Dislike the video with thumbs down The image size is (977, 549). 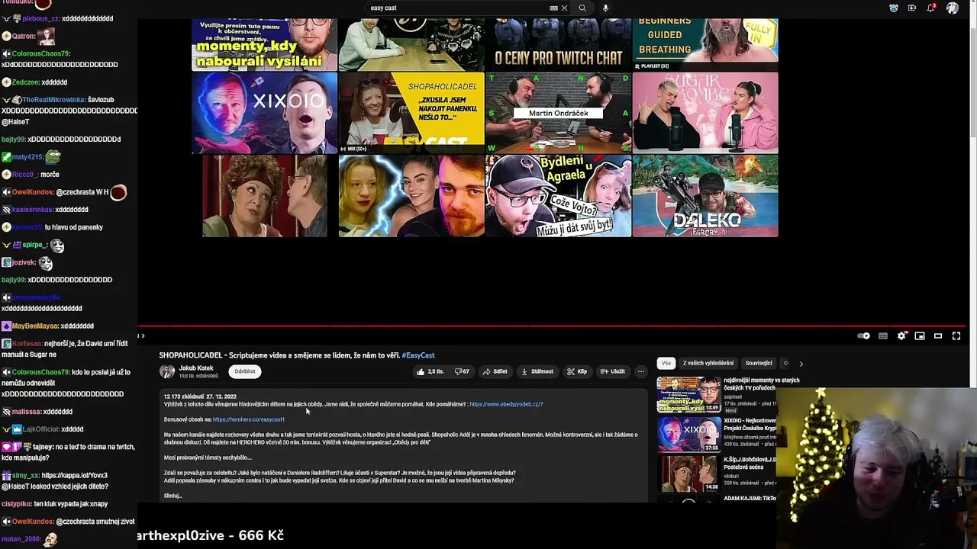pyautogui.click(x=463, y=371)
